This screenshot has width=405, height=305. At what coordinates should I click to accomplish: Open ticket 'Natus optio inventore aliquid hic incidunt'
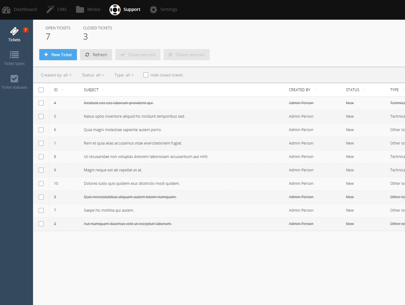134,116
